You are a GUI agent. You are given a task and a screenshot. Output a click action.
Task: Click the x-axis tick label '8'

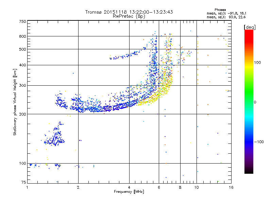pos(180,187)
